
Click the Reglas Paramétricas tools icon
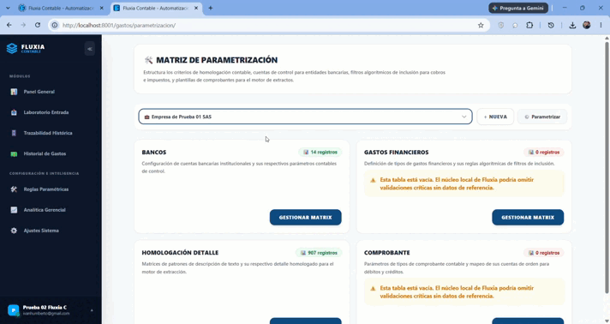14,189
